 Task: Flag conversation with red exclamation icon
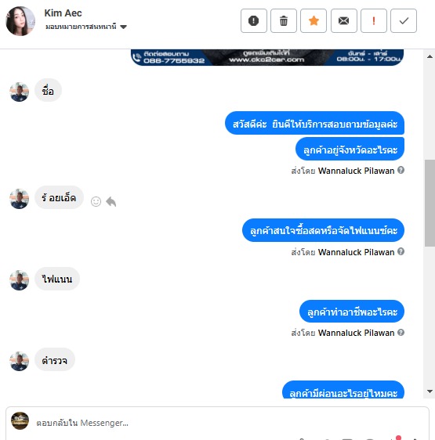[374, 21]
